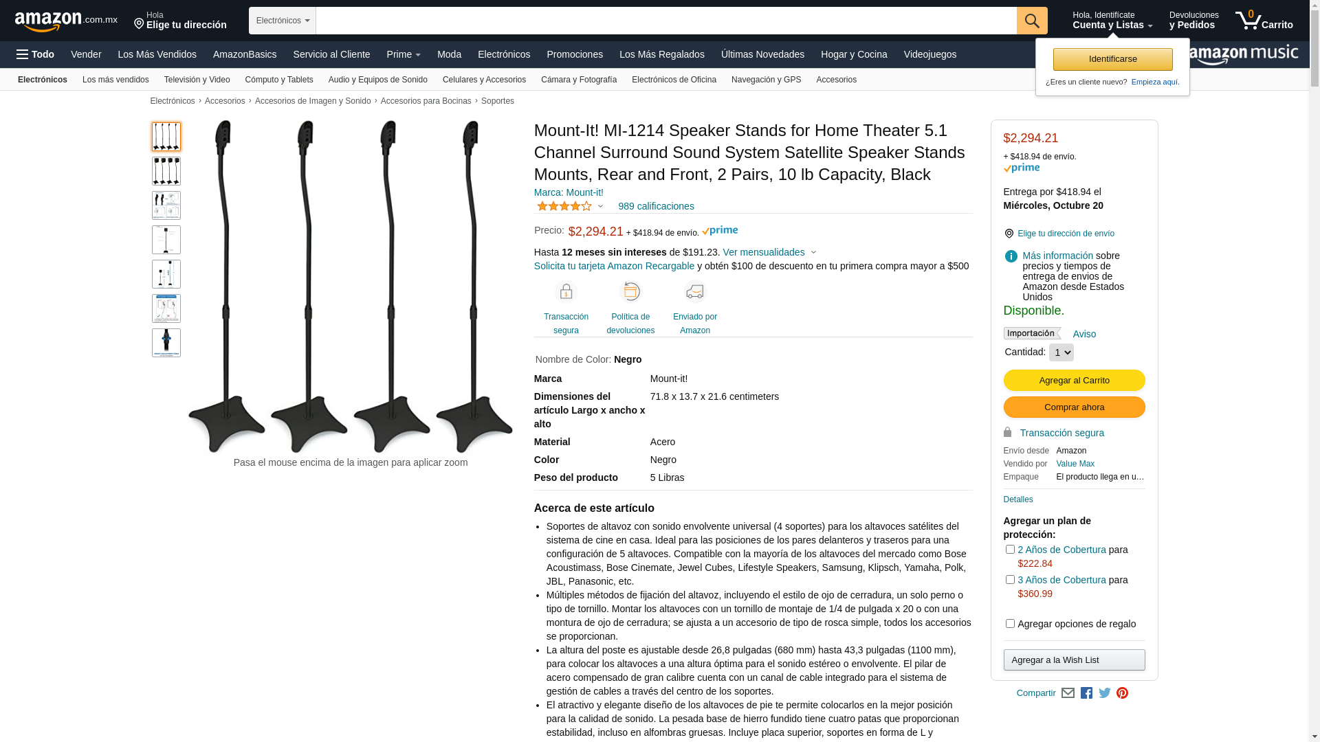Open the Cantidad quantity dropdown
The image size is (1320, 742).
point(1061,352)
